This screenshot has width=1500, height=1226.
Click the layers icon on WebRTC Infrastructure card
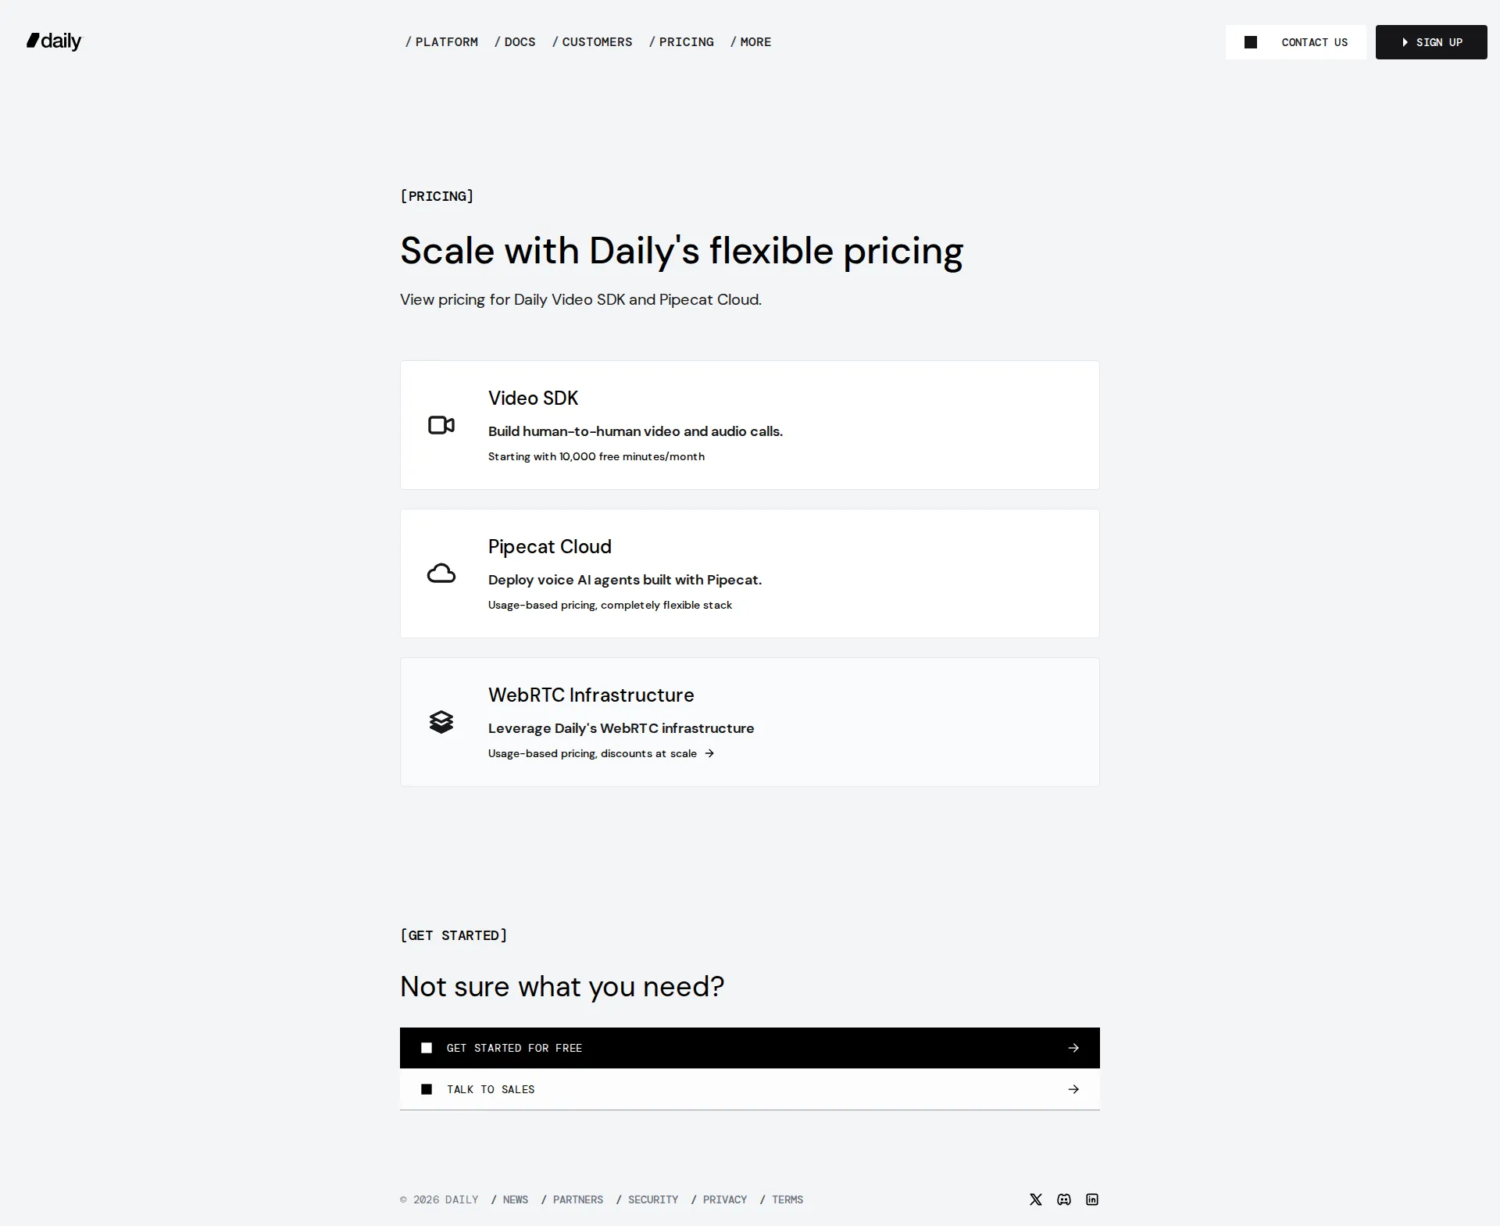(x=441, y=722)
